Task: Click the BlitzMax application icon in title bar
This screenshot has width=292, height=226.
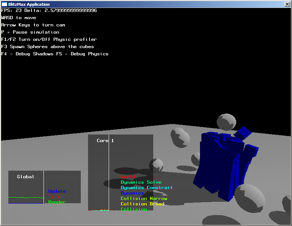Action: pyautogui.click(x=4, y=4)
